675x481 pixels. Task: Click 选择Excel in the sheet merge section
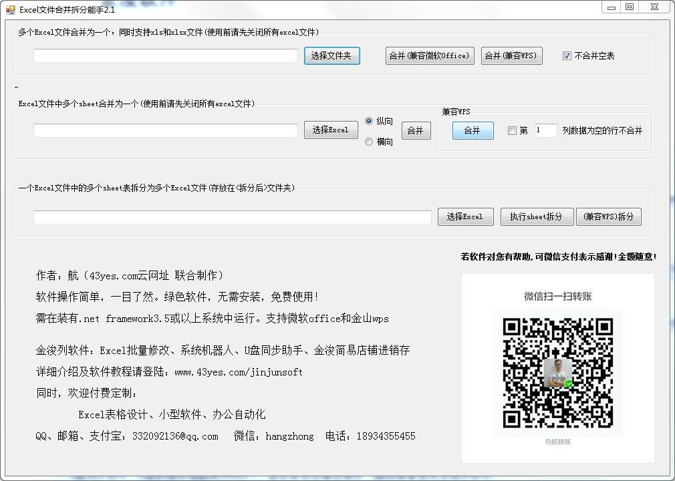coord(331,130)
